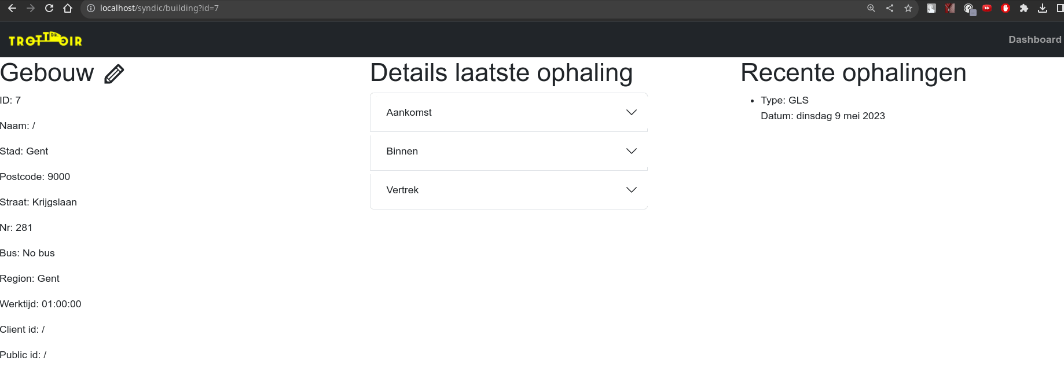Click the red fast-forward extension icon
Viewport: 1064px width, 386px height.
pyautogui.click(x=987, y=8)
